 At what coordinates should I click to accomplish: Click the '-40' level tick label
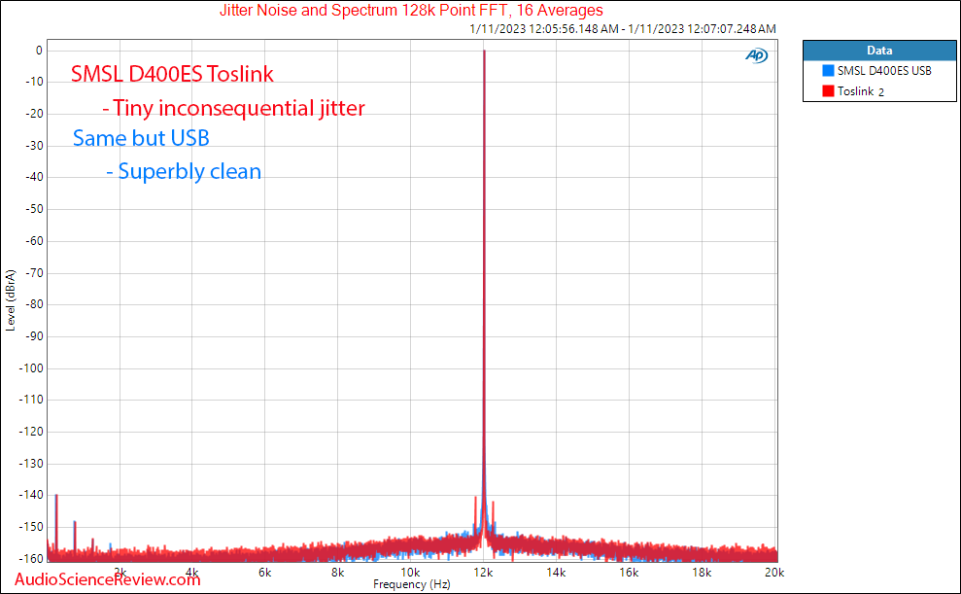[34, 177]
